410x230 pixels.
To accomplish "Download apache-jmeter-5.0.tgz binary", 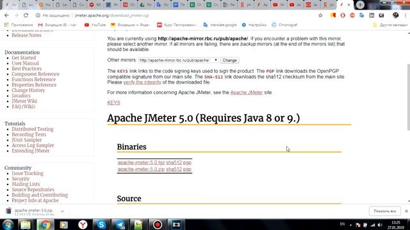I will 141,162.
